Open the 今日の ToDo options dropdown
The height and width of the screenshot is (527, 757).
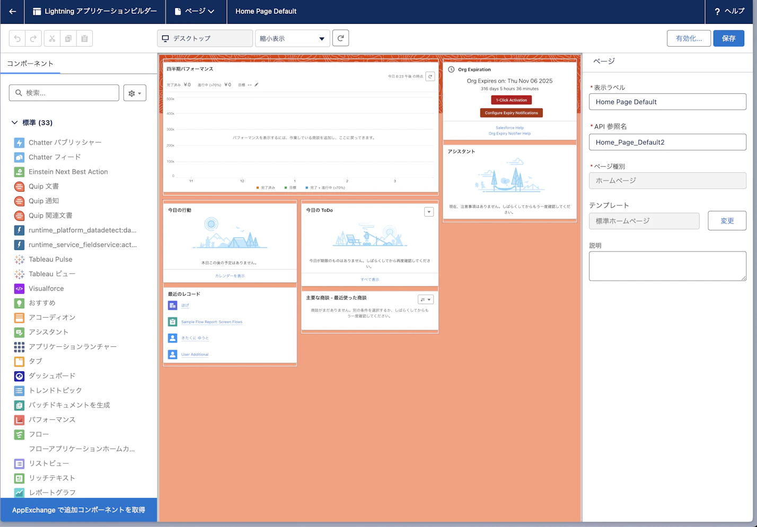tap(429, 211)
